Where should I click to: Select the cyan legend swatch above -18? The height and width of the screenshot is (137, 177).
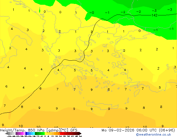point(34,133)
